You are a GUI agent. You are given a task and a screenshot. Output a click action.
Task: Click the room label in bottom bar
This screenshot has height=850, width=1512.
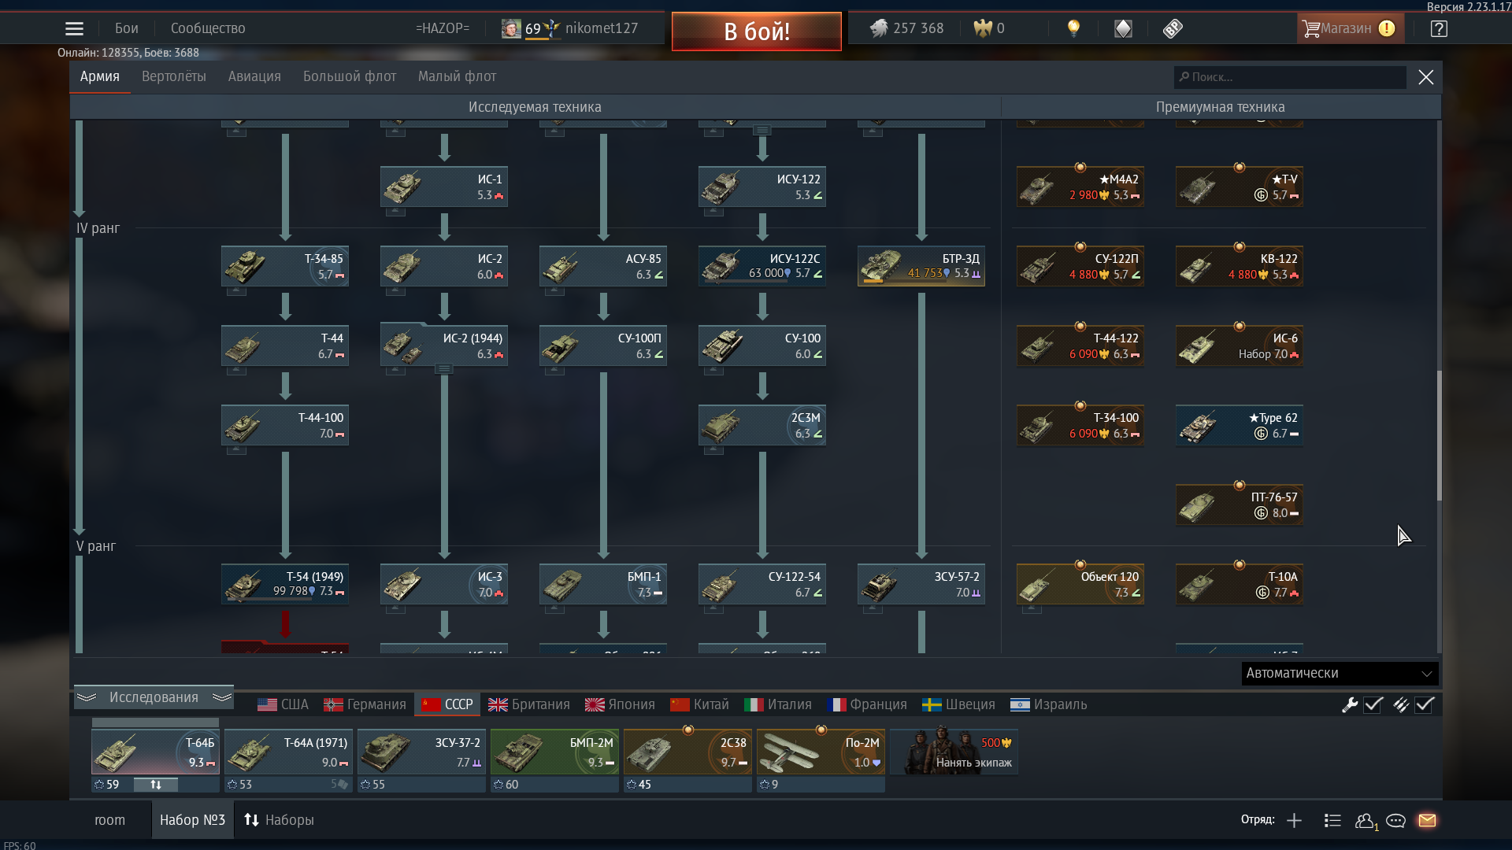tap(109, 820)
